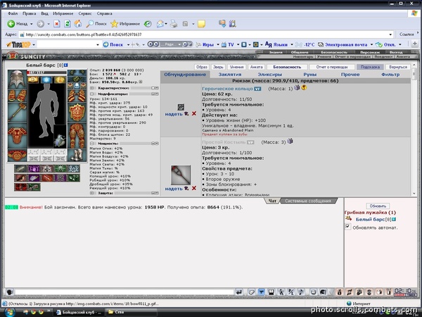This screenshot has height=317, width=422.
Task: Open the Назад history dropdown arrow
Action: 31,24
